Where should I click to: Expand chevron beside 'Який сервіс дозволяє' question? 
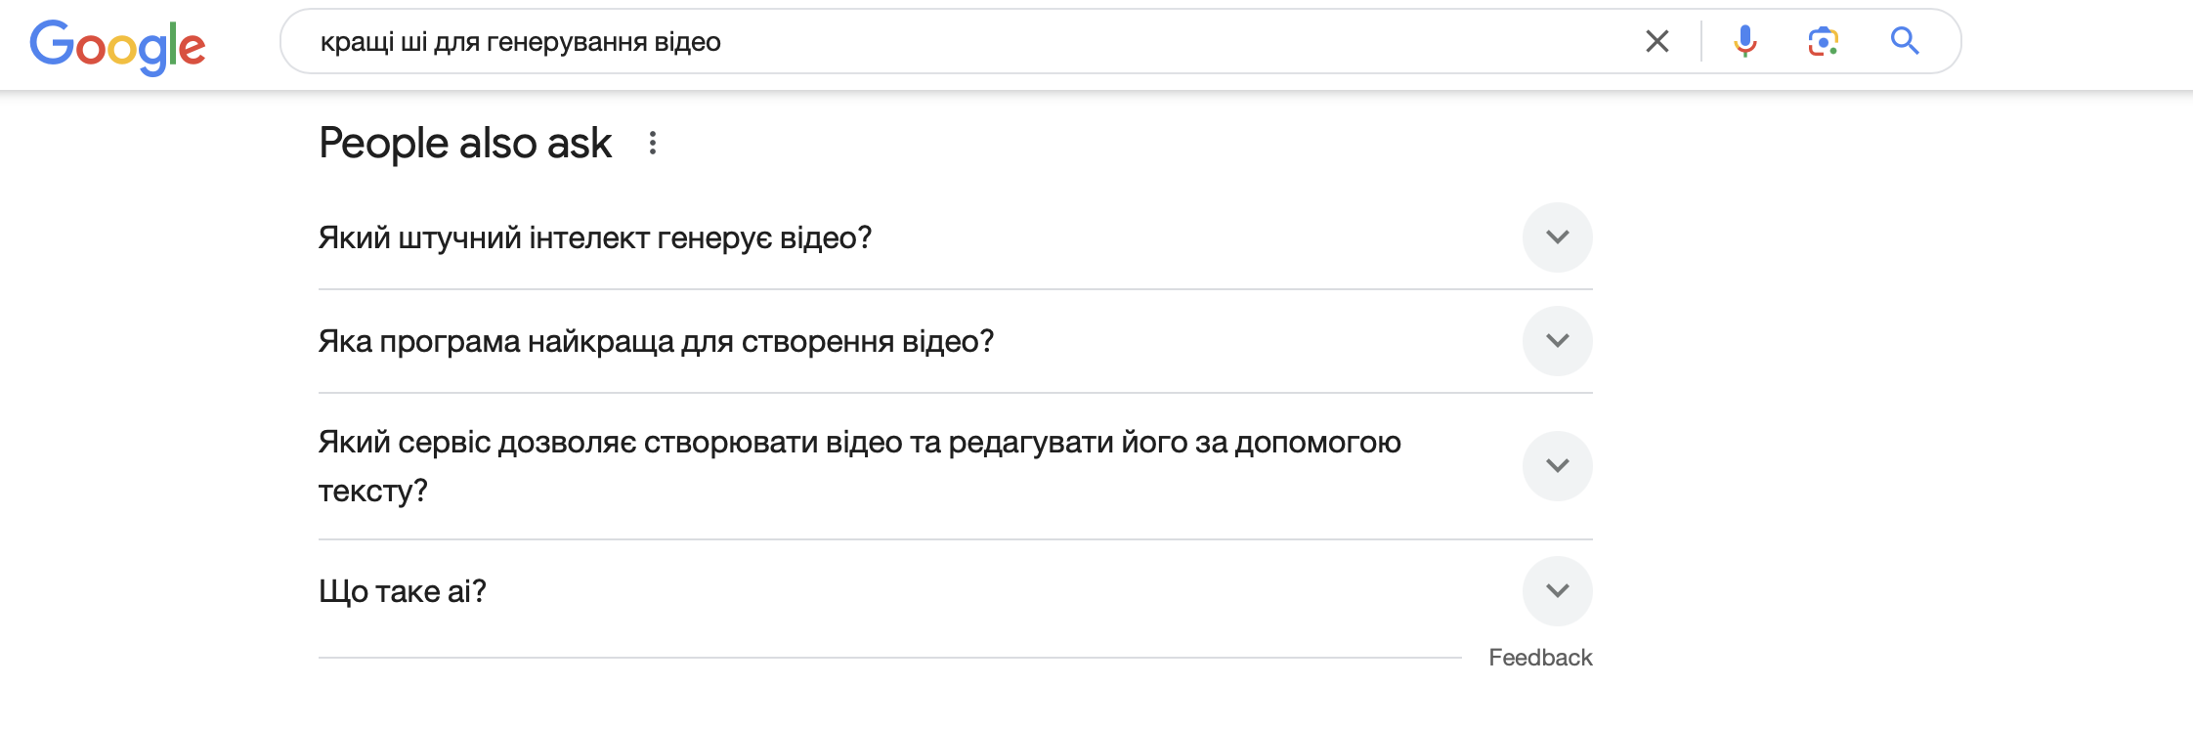coord(1557,466)
